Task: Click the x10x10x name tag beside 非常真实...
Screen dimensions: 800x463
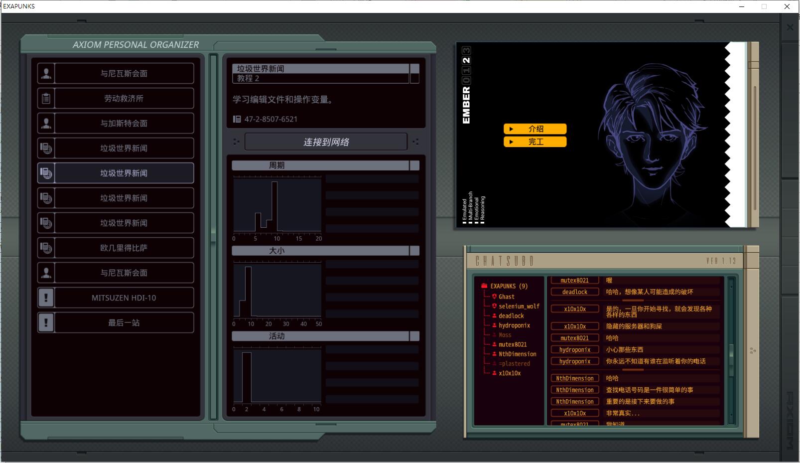Action: (x=574, y=413)
